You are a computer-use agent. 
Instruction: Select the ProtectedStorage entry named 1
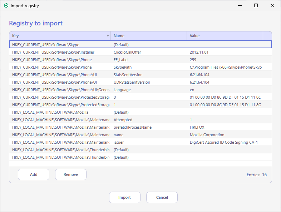pyautogui.click(x=140, y=105)
